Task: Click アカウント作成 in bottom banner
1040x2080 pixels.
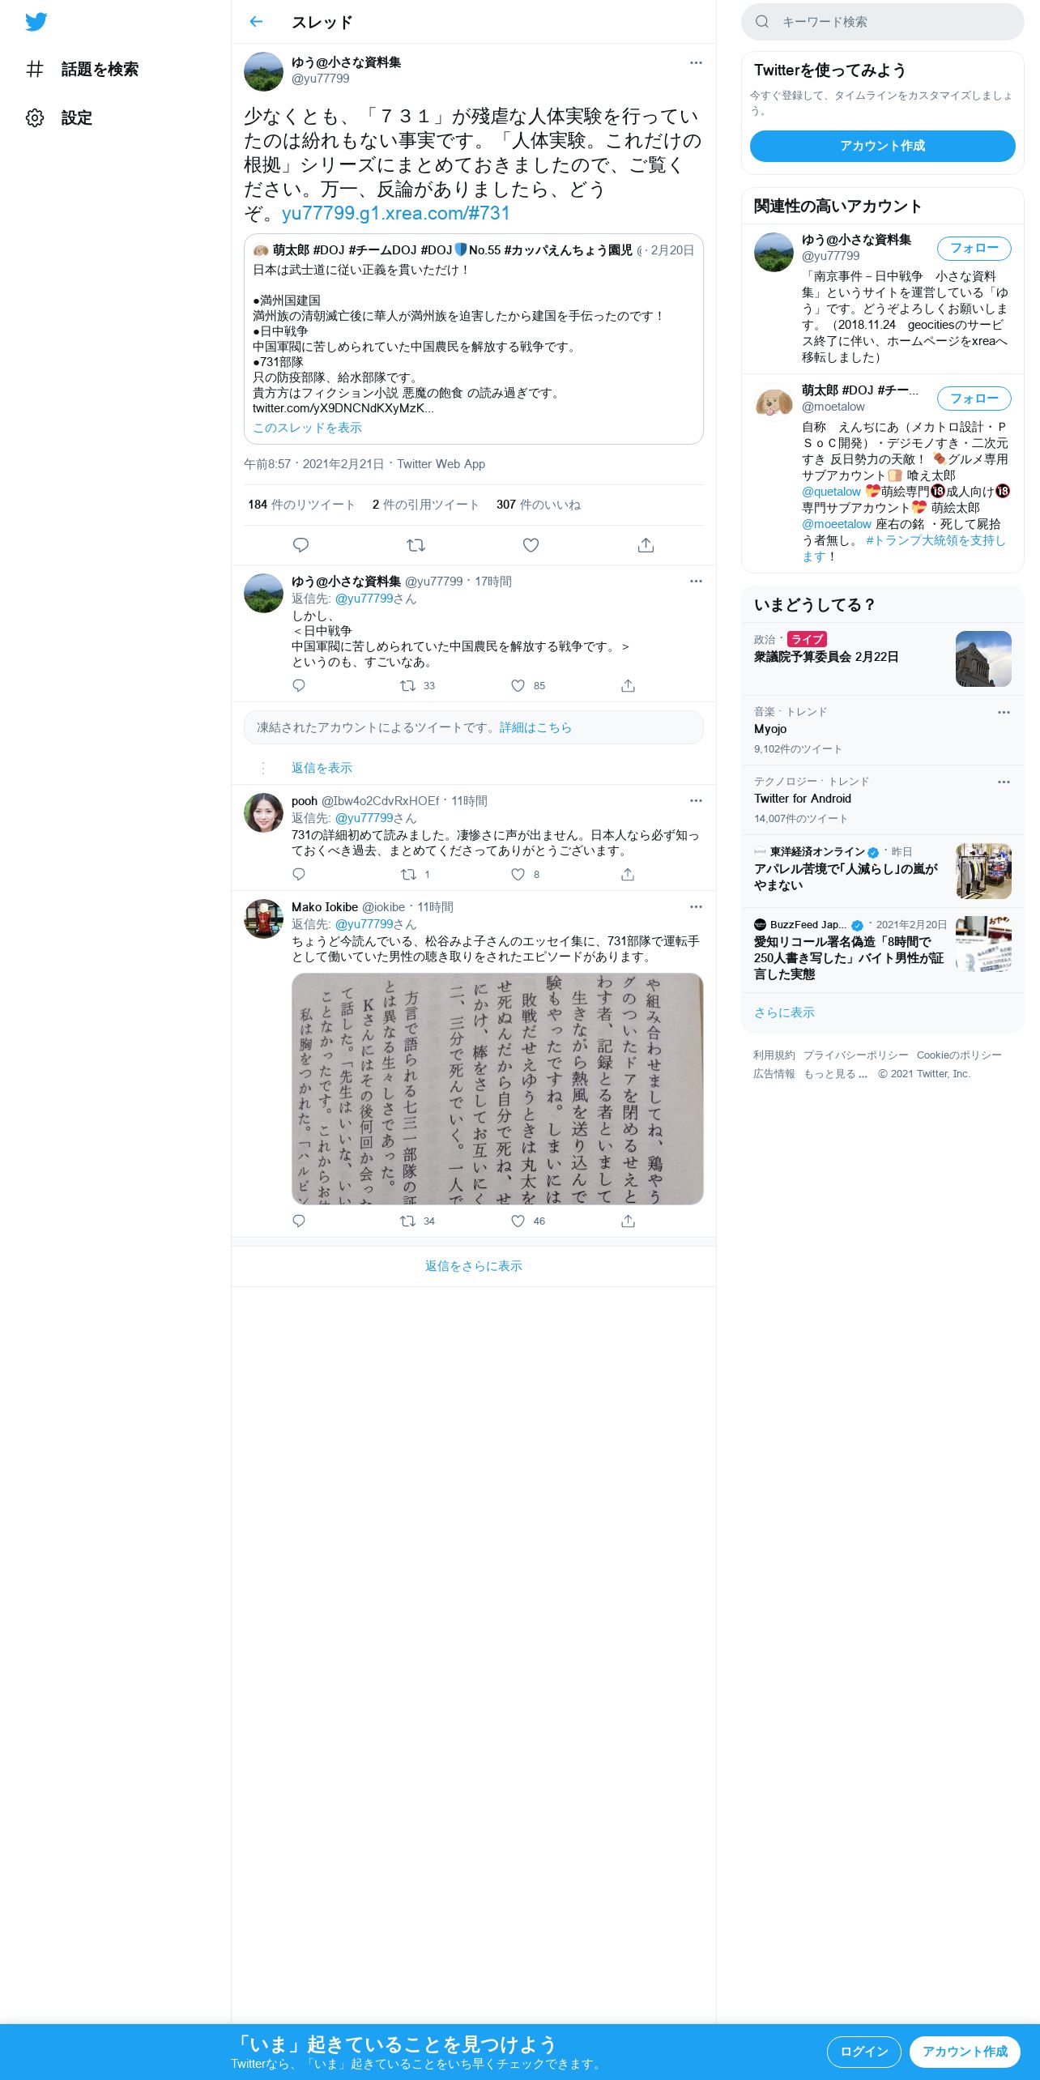Action: click(965, 2052)
